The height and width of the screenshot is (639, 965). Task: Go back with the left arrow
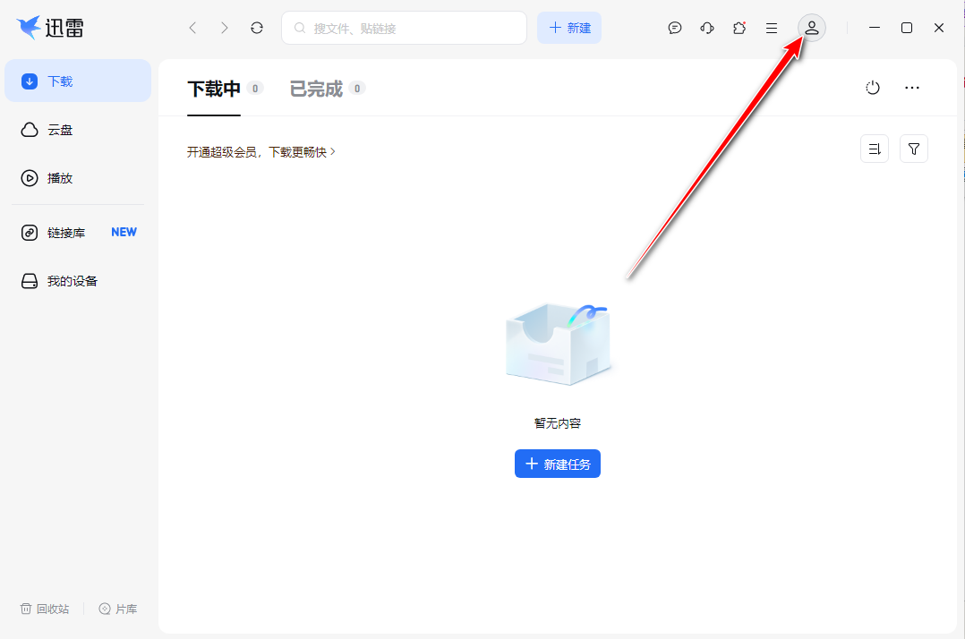tap(192, 28)
